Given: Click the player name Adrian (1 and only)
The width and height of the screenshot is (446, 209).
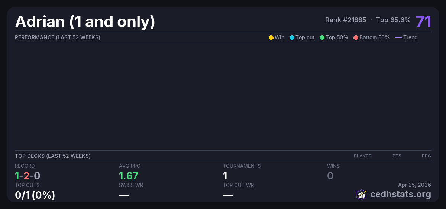Looking at the screenshot, I should tap(85, 22).
